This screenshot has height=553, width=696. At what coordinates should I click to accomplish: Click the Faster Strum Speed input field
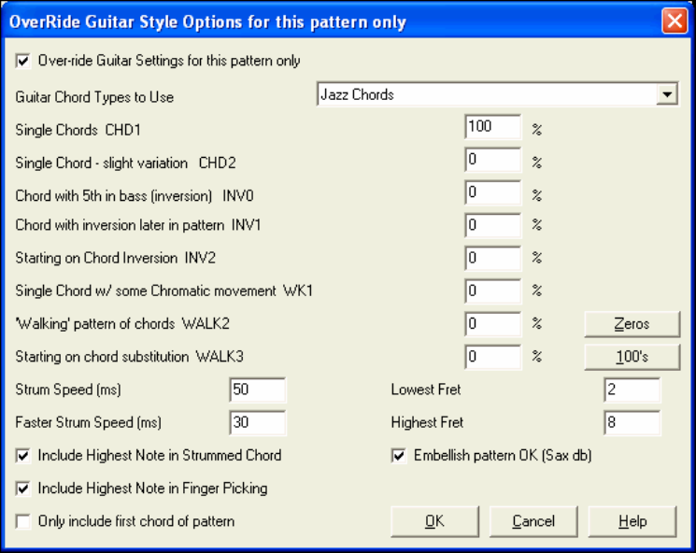point(258,422)
